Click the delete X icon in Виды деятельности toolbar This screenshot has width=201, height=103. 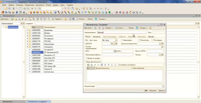click(98, 65)
